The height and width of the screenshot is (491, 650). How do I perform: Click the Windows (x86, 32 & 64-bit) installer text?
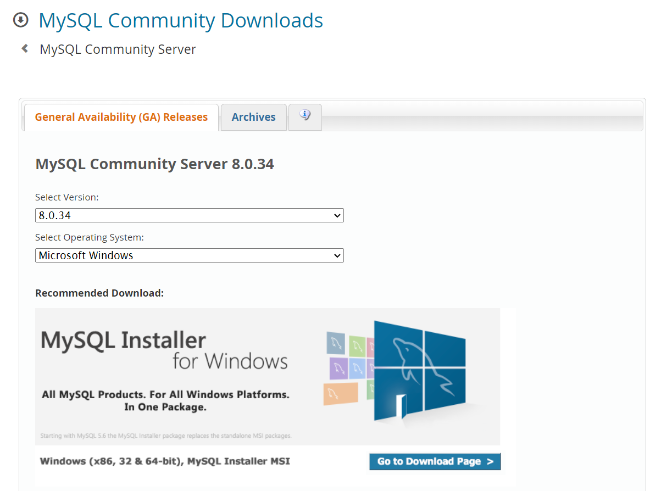click(x=165, y=461)
